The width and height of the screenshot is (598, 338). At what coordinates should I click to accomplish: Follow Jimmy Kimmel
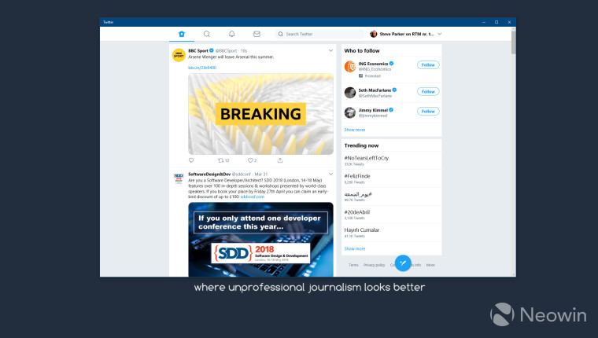point(428,112)
